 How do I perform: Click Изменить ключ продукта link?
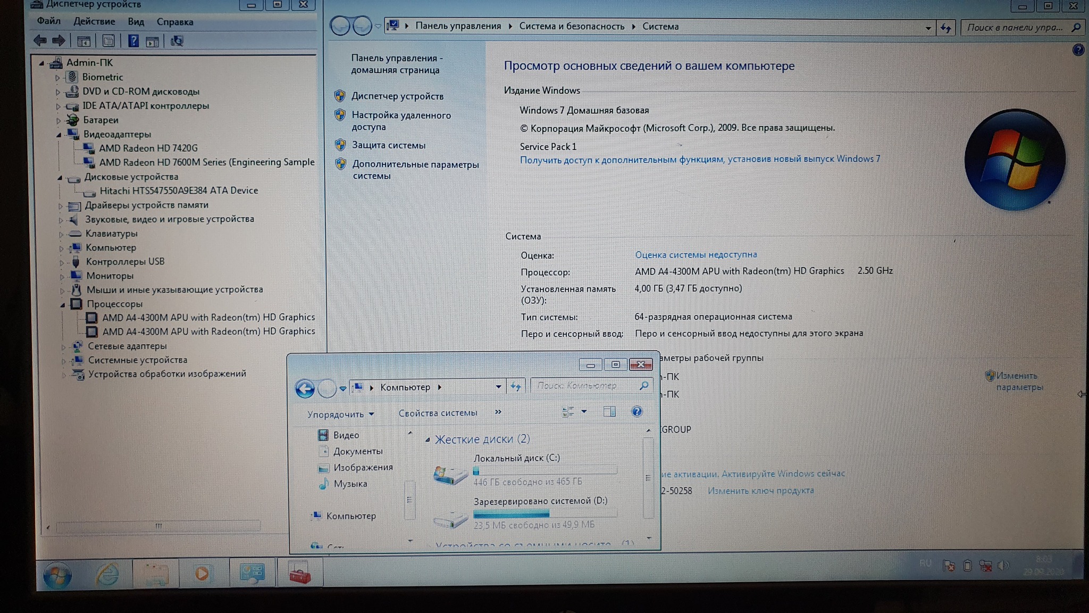(x=760, y=491)
